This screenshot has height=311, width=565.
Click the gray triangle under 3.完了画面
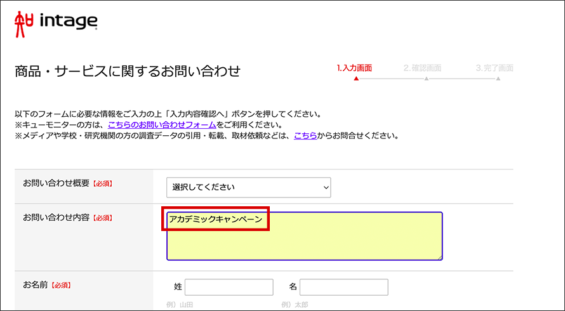pyautogui.click(x=498, y=79)
